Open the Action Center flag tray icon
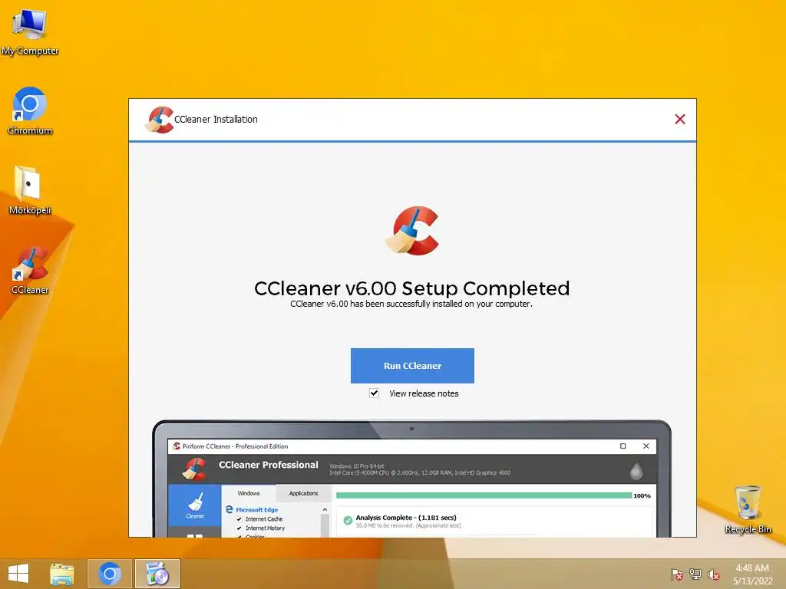786x589 pixels. coord(677,574)
